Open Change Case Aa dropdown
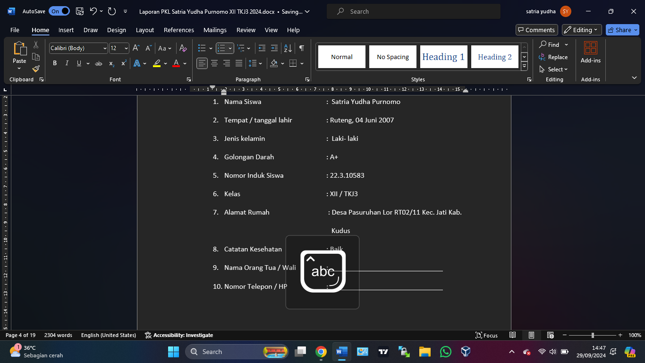The image size is (645, 363). tap(165, 48)
